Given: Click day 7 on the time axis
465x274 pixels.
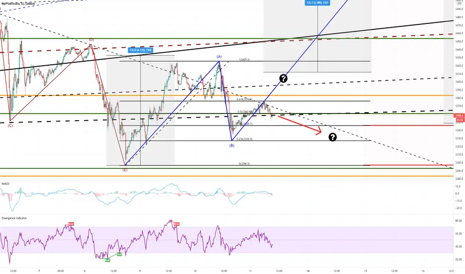Looking at the screenshot, I should [39, 271].
